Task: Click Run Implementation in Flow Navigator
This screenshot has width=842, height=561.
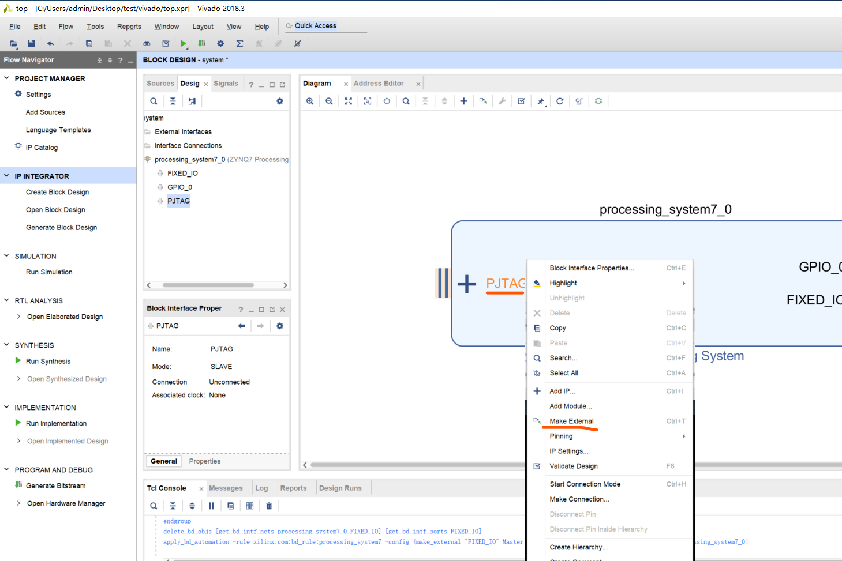Action: (x=56, y=424)
